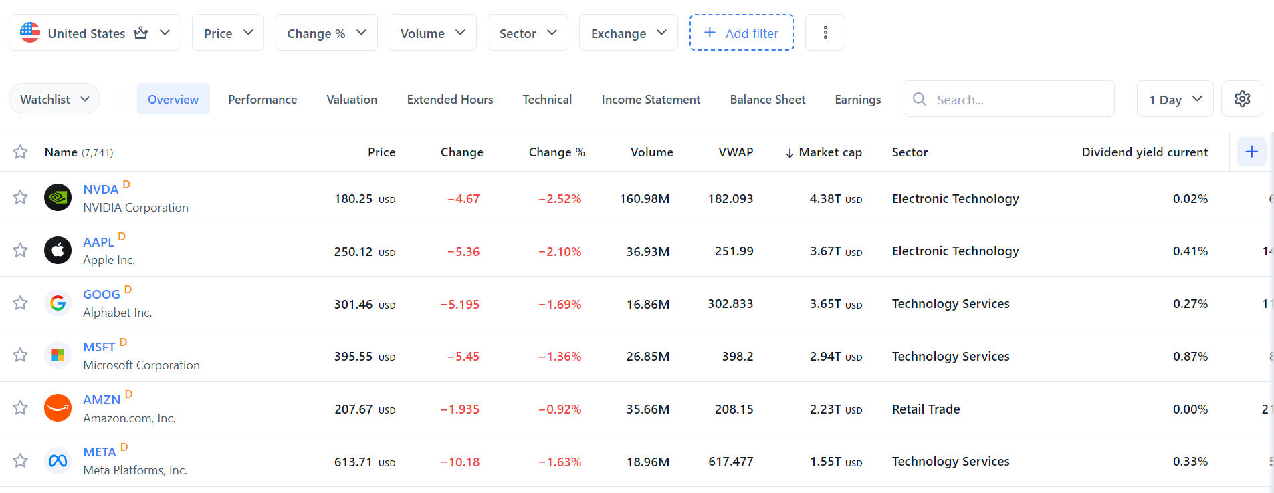The height and width of the screenshot is (493, 1274).
Task: Click the Market cap sort arrow
Action: 790,153
